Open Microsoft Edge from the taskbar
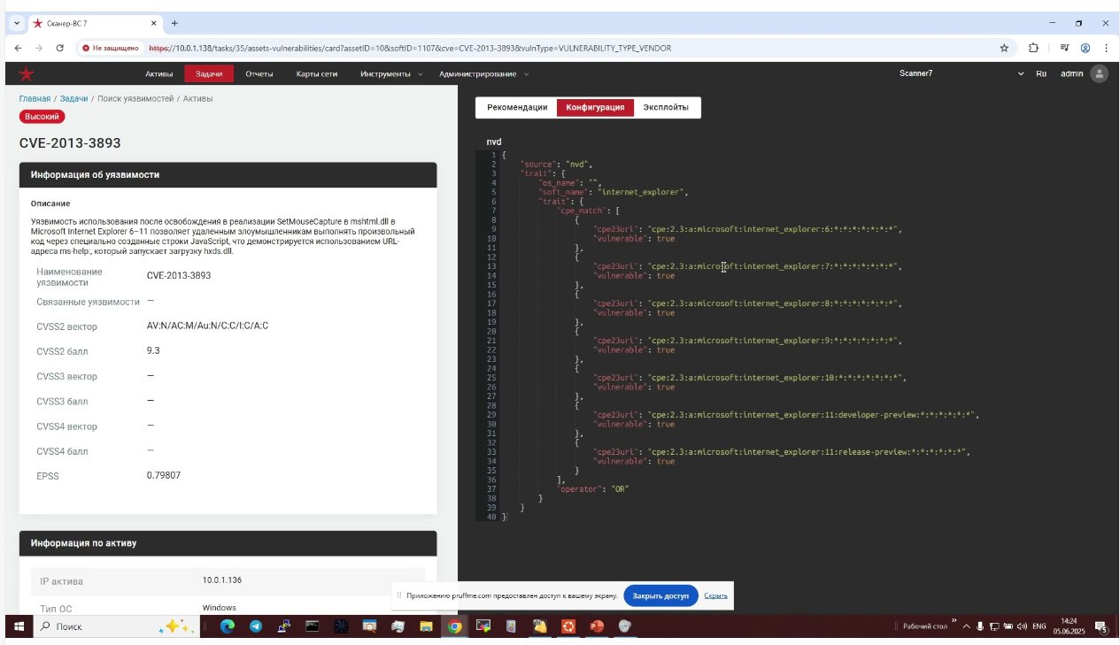The height and width of the screenshot is (645, 1120). tap(227, 626)
